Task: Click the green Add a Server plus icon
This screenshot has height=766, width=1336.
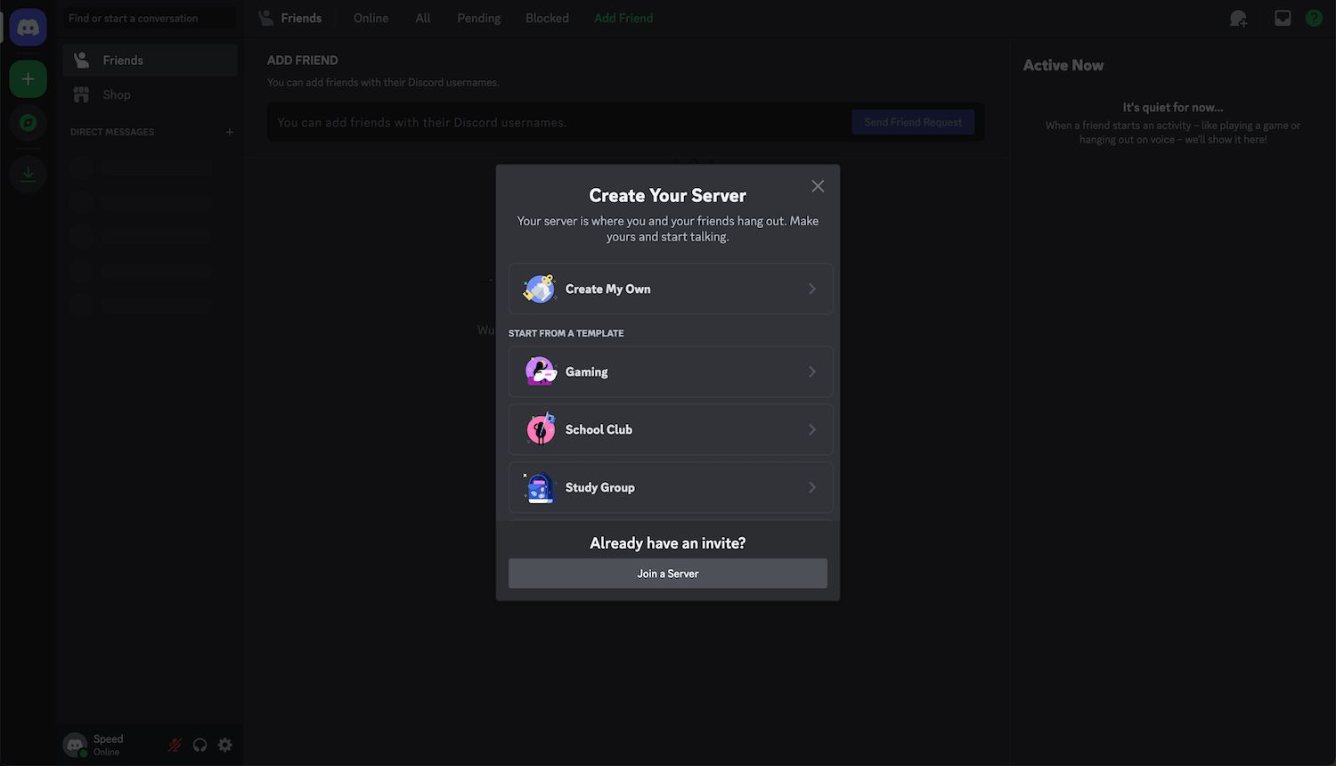Action: pos(29,79)
